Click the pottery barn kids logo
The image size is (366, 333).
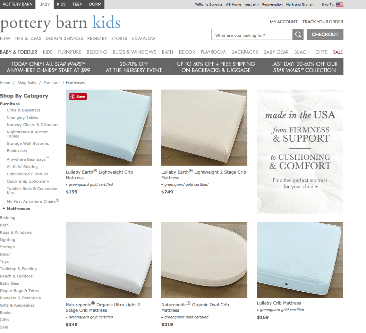click(x=60, y=23)
